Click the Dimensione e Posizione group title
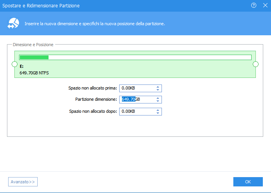The height and width of the screenshot is (193, 271). click(33, 45)
